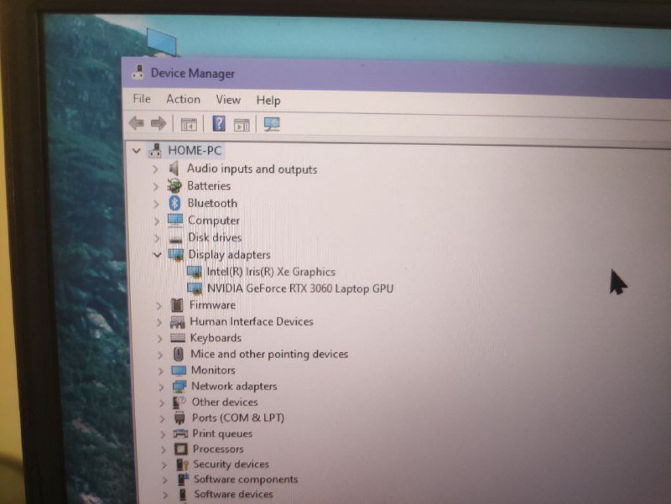Click the Back arrow toolbar button

pos(136,124)
